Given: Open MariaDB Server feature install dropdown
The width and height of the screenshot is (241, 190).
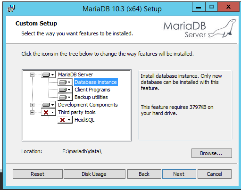Looking at the screenshot, I should coord(49,74).
